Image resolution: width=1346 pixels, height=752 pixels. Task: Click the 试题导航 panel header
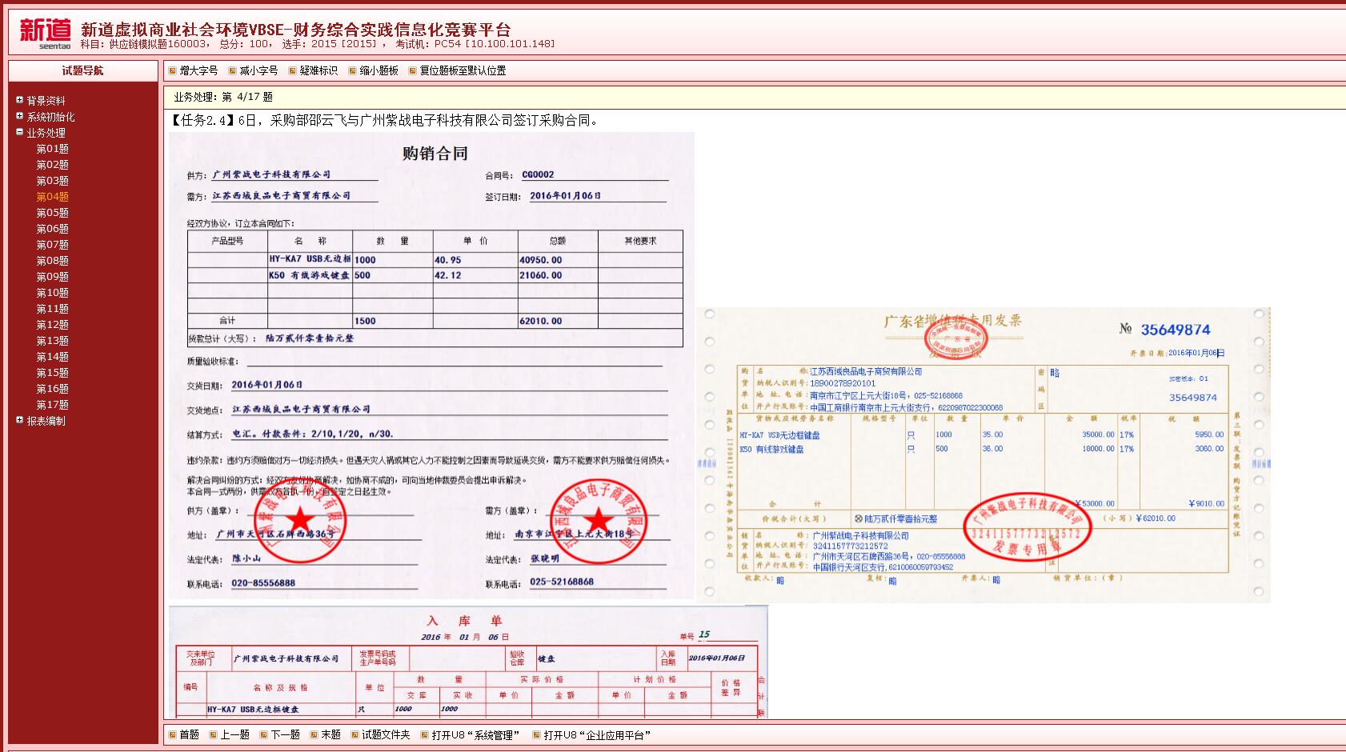coord(83,70)
